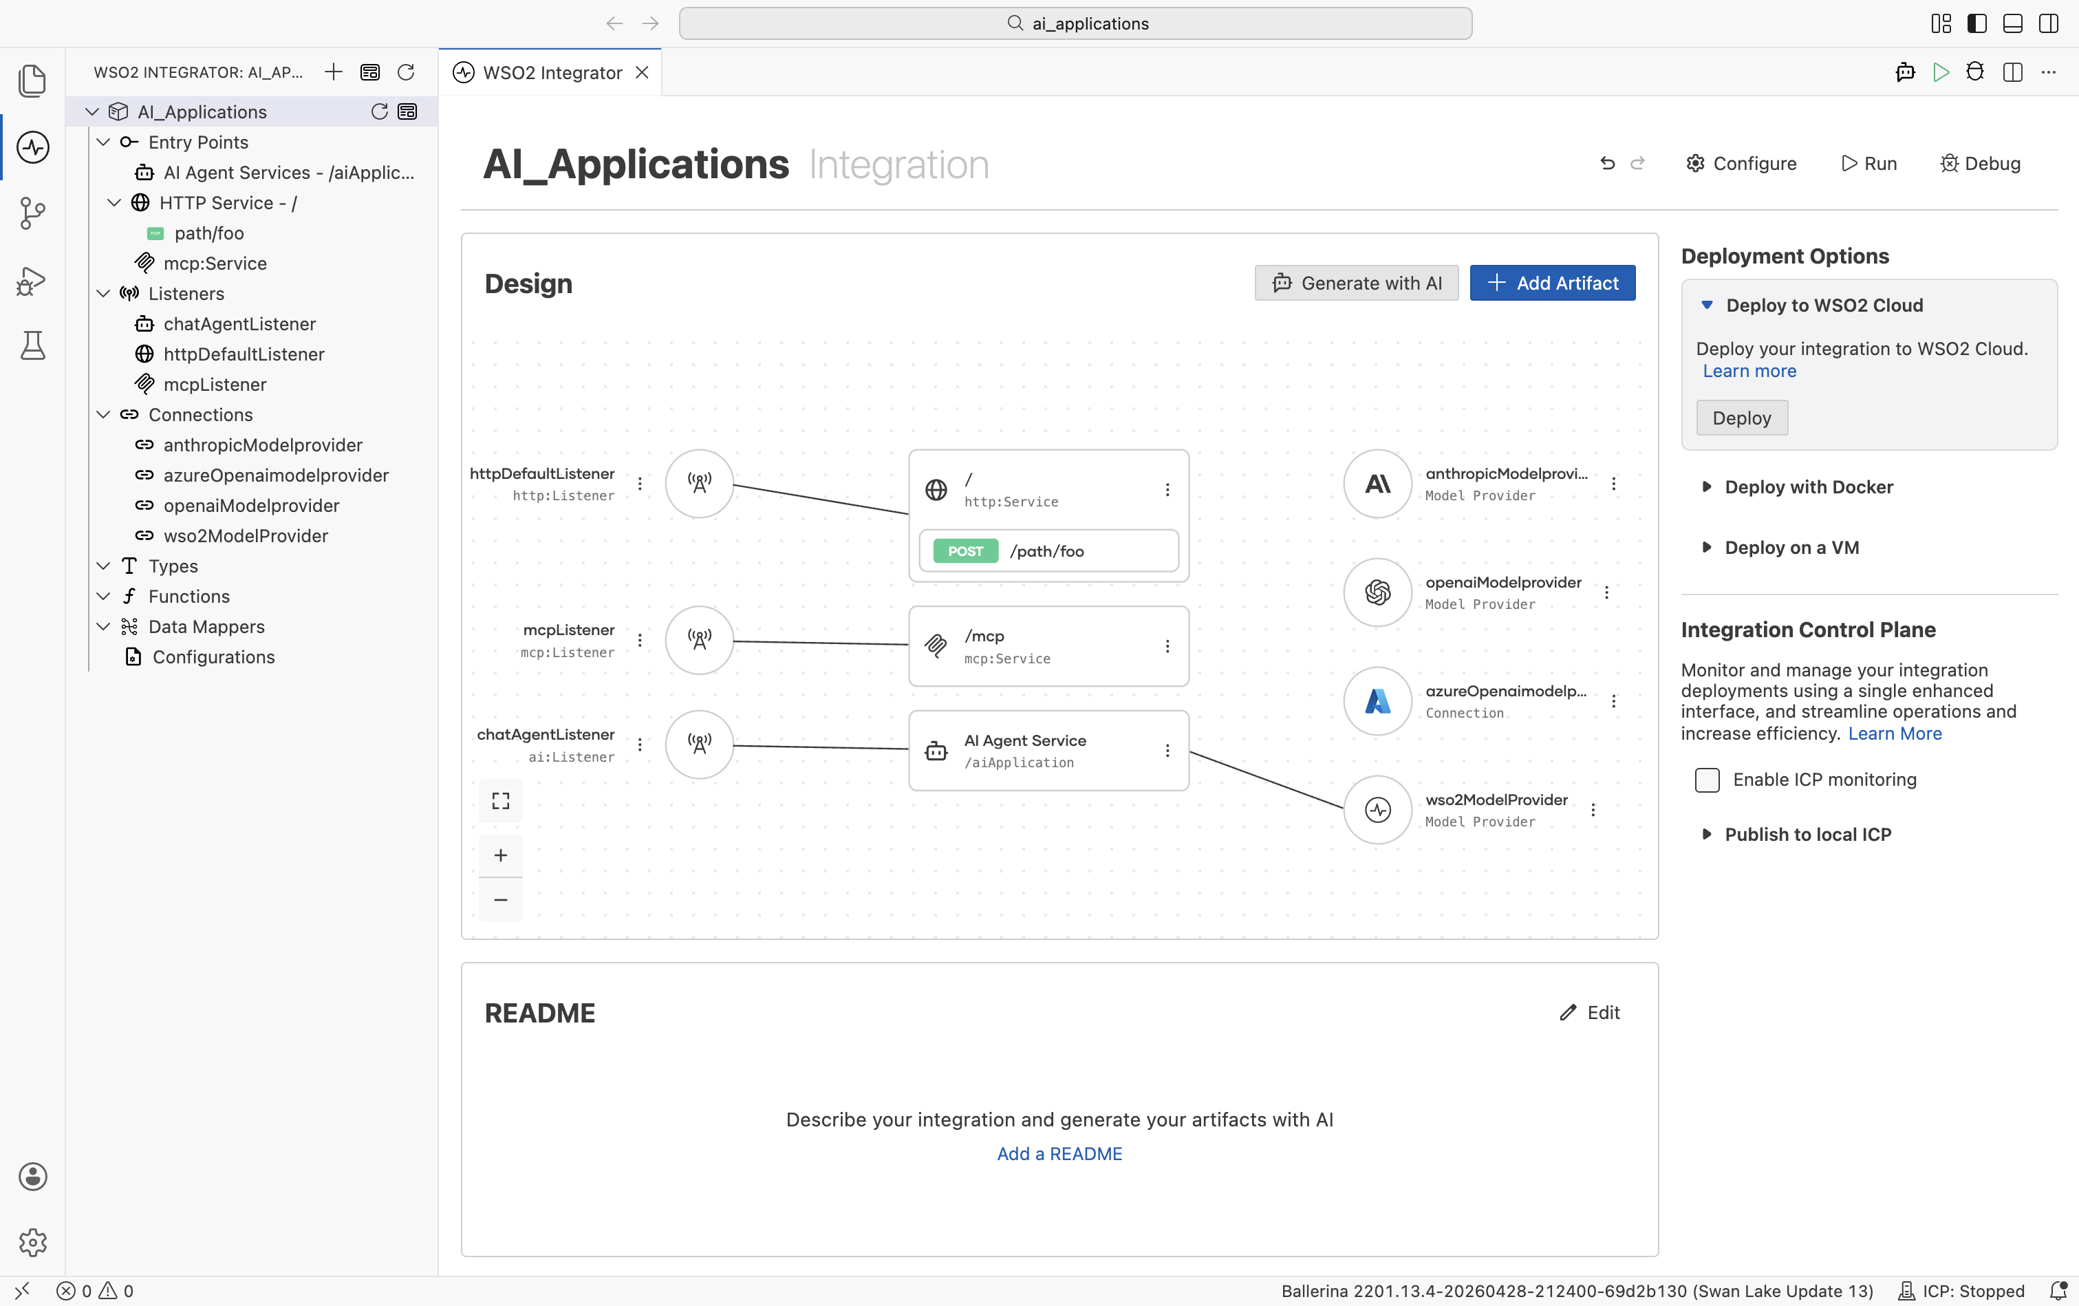Collapse the Connections tree section
Screen dimensions: 2079x1306
104,415
